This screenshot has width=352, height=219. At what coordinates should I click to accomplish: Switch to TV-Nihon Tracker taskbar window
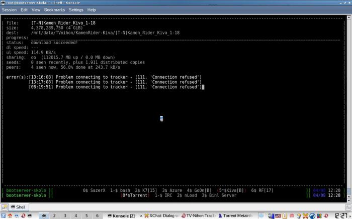[x=199, y=216]
